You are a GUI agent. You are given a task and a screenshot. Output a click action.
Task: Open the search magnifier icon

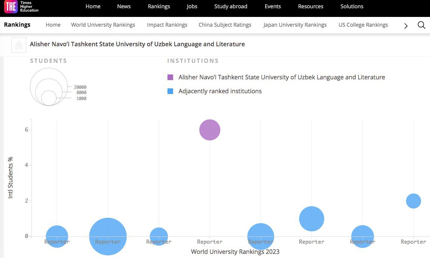tap(421, 25)
